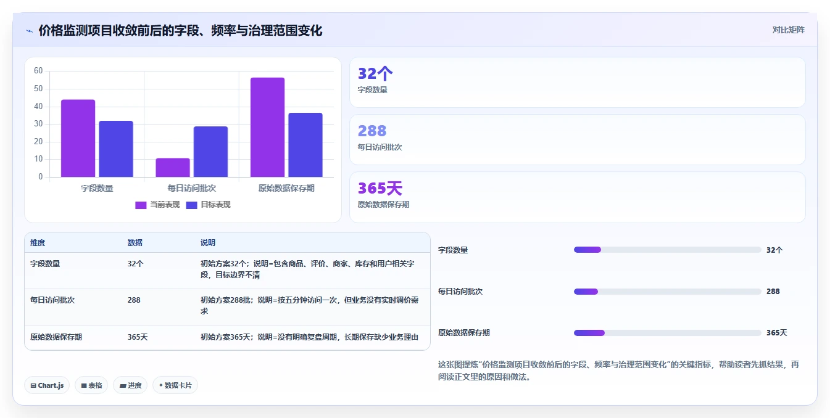The height and width of the screenshot is (418, 830).
Task: Toggle the 目标表现 legend swatch
Action: 191,205
